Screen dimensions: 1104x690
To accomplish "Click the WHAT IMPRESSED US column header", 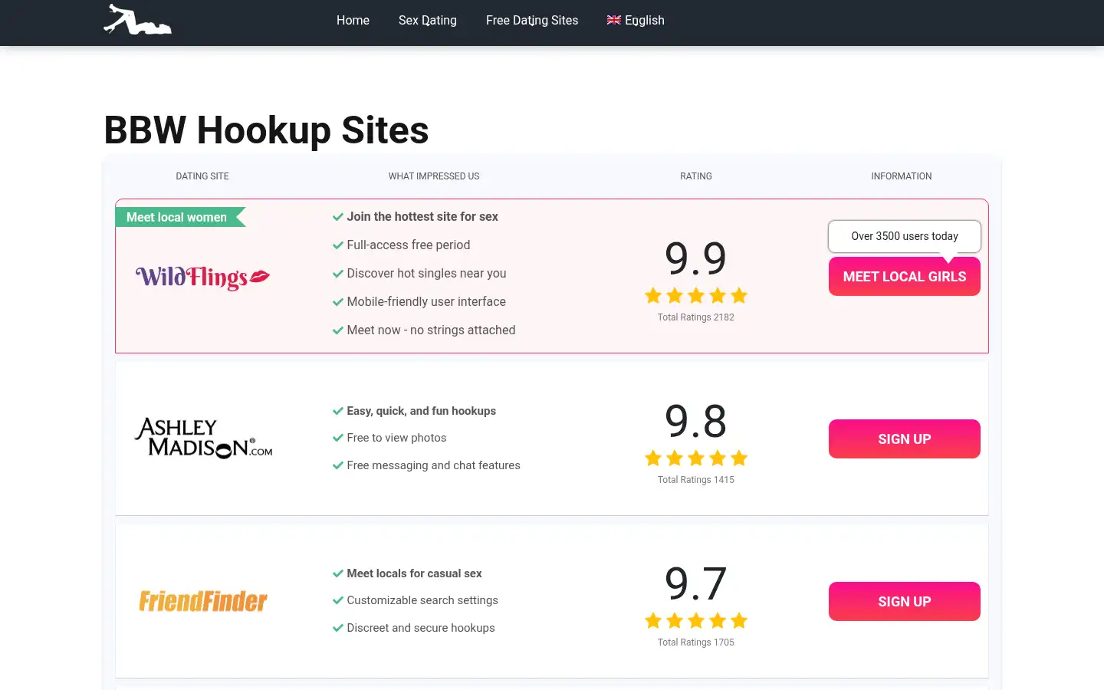I will (434, 176).
